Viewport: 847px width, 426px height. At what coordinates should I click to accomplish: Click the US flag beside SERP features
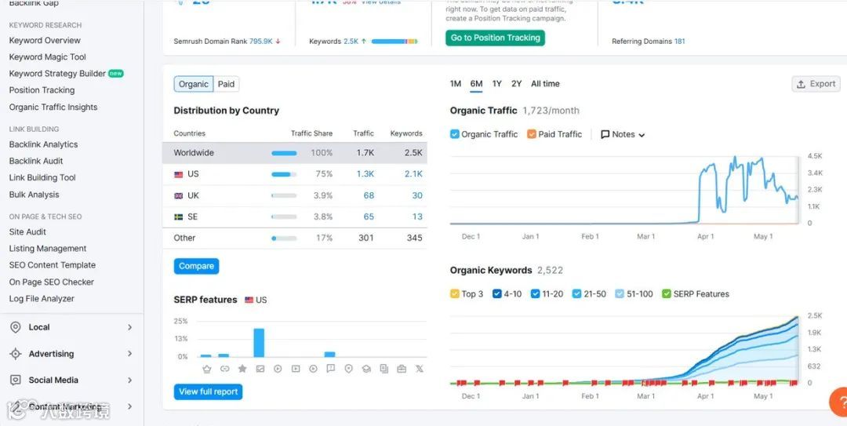coord(249,300)
